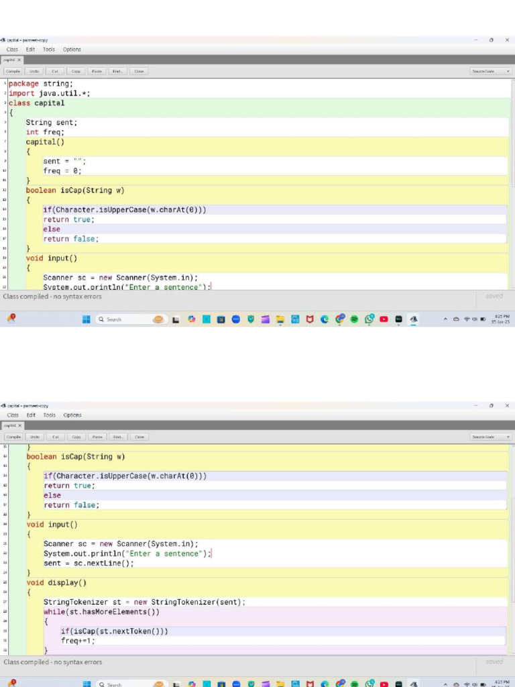Open the Tools menu in the bottom window
Viewport: 515px width, 687px height.
[49, 415]
